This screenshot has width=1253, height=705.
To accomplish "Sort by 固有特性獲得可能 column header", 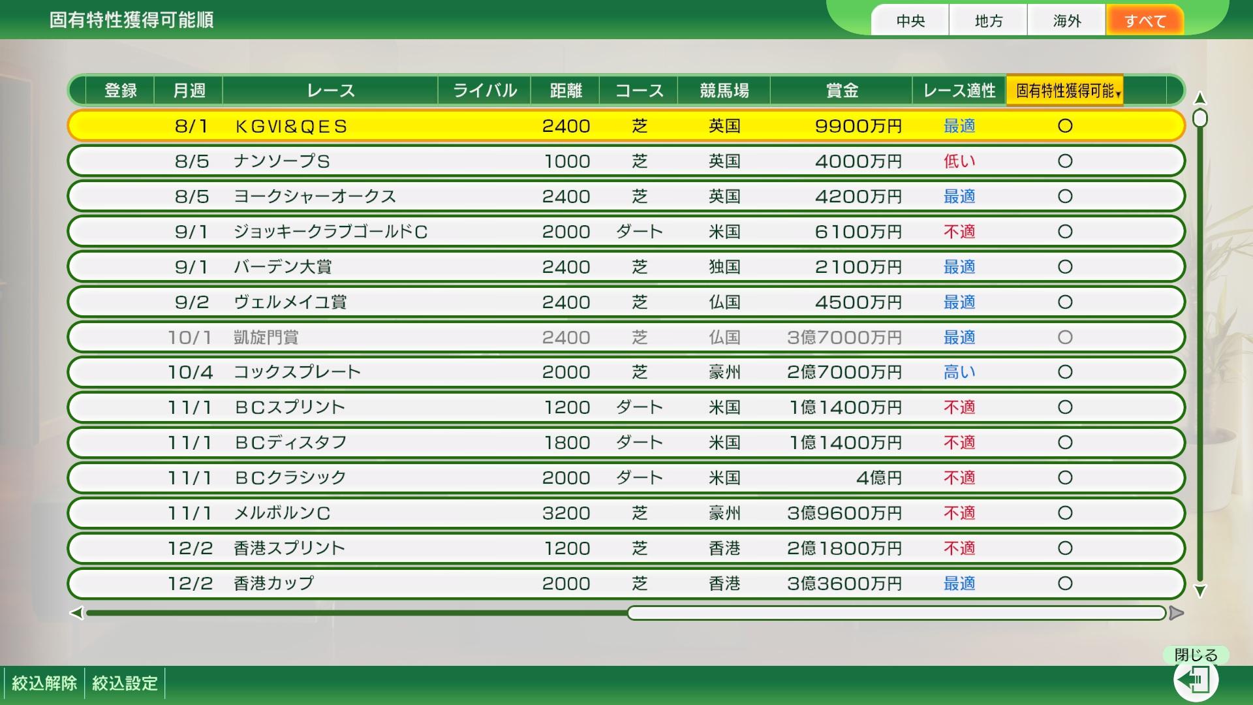I will tap(1064, 91).
